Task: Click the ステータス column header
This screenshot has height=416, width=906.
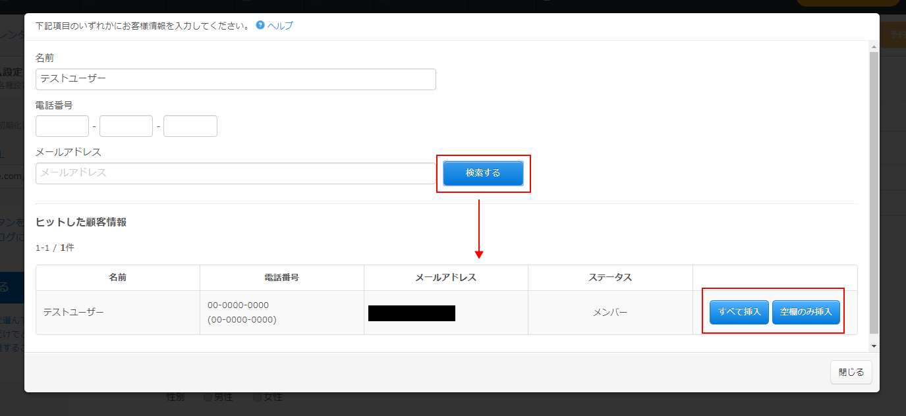Action: coord(609,278)
